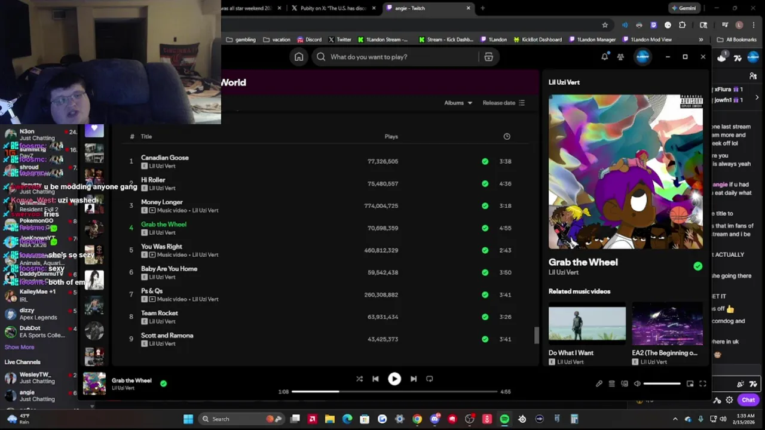Open Chrome media control icon
The width and height of the screenshot is (765, 430).
tap(724, 25)
